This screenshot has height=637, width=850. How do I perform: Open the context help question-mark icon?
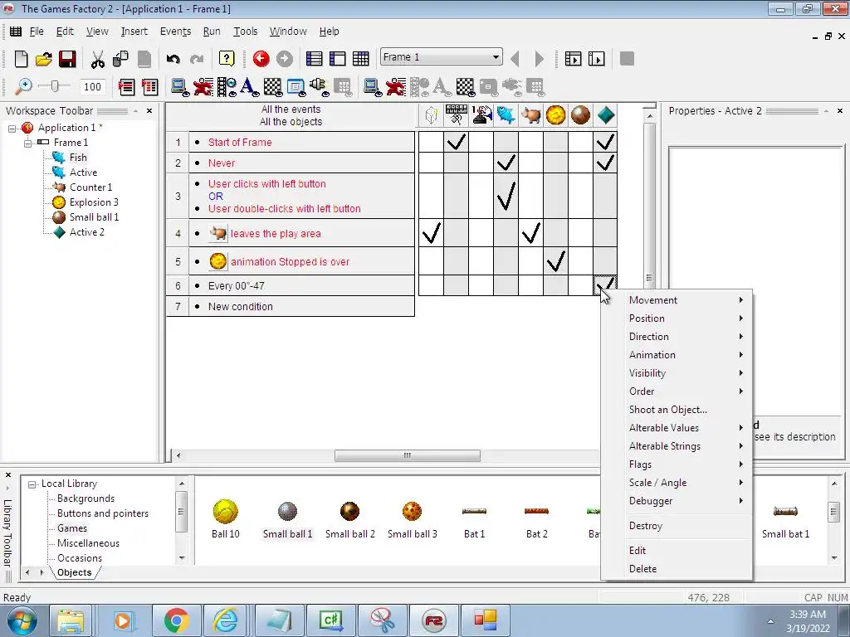coord(227,59)
